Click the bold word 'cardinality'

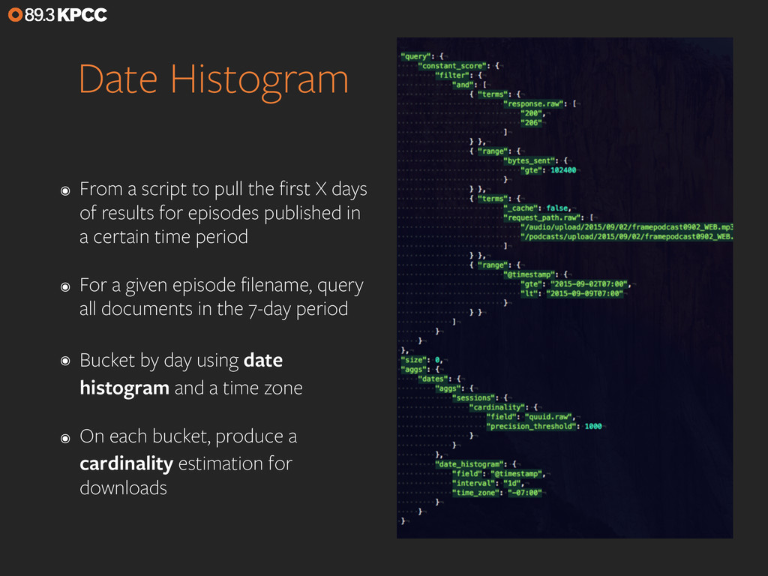pos(126,463)
